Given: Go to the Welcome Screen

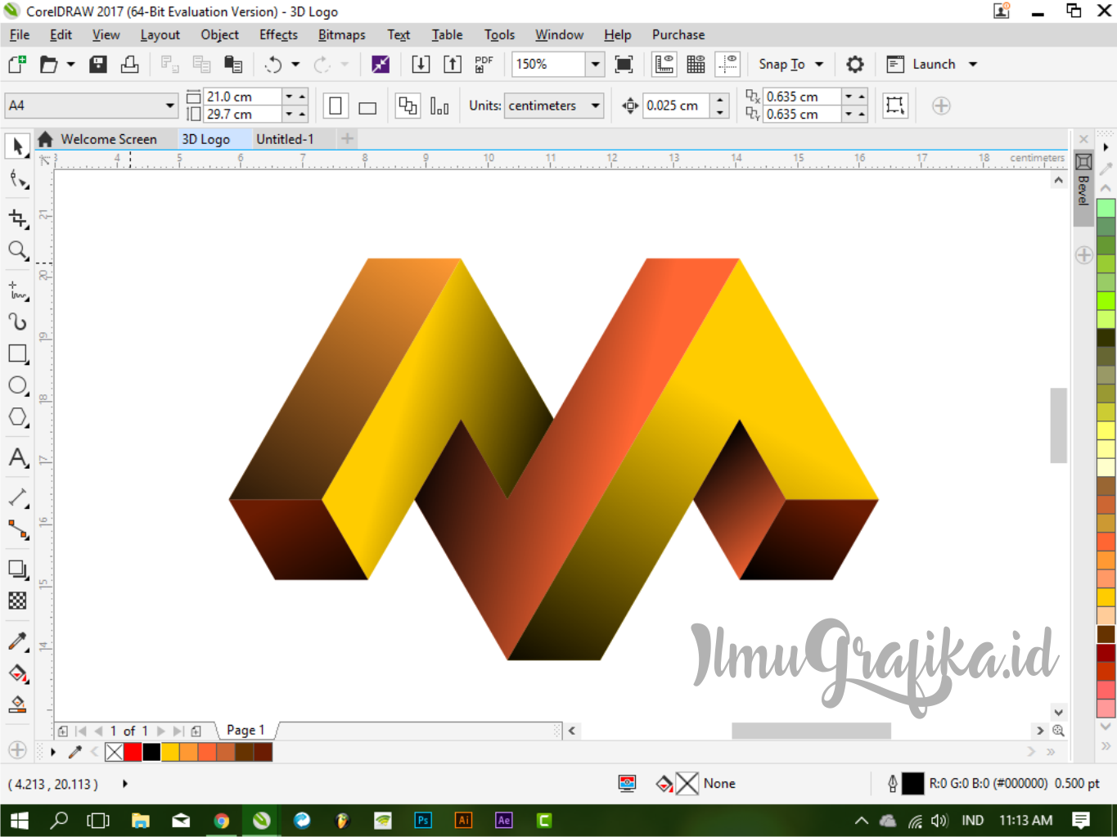Looking at the screenshot, I should coord(107,138).
